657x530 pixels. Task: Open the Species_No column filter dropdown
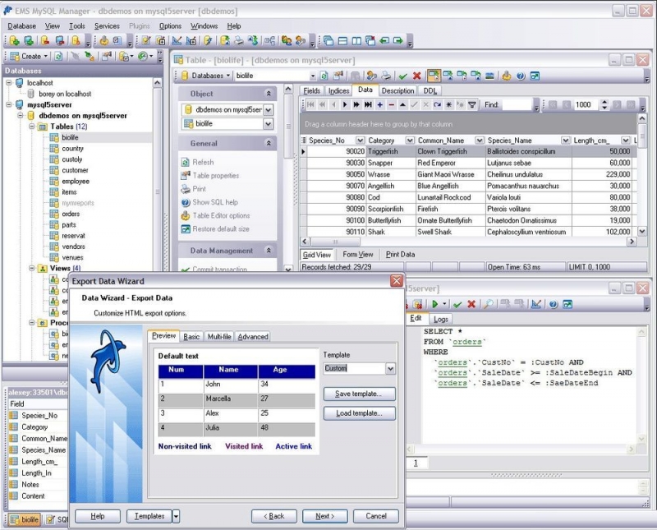360,141
